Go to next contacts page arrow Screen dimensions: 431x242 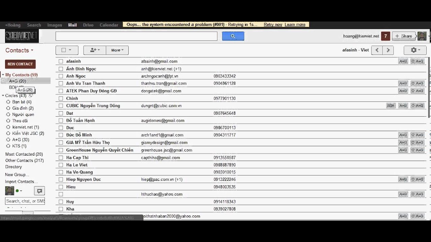click(388, 50)
